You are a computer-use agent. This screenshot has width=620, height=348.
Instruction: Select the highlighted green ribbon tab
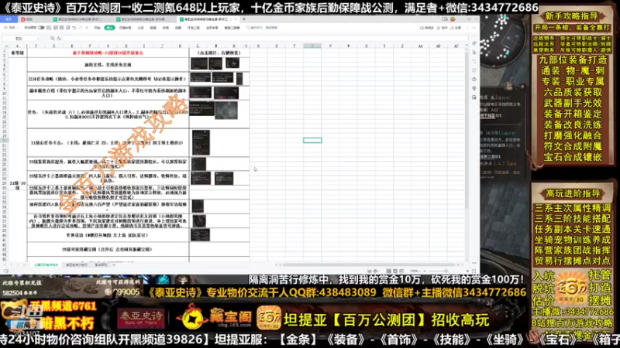(x=109, y=28)
